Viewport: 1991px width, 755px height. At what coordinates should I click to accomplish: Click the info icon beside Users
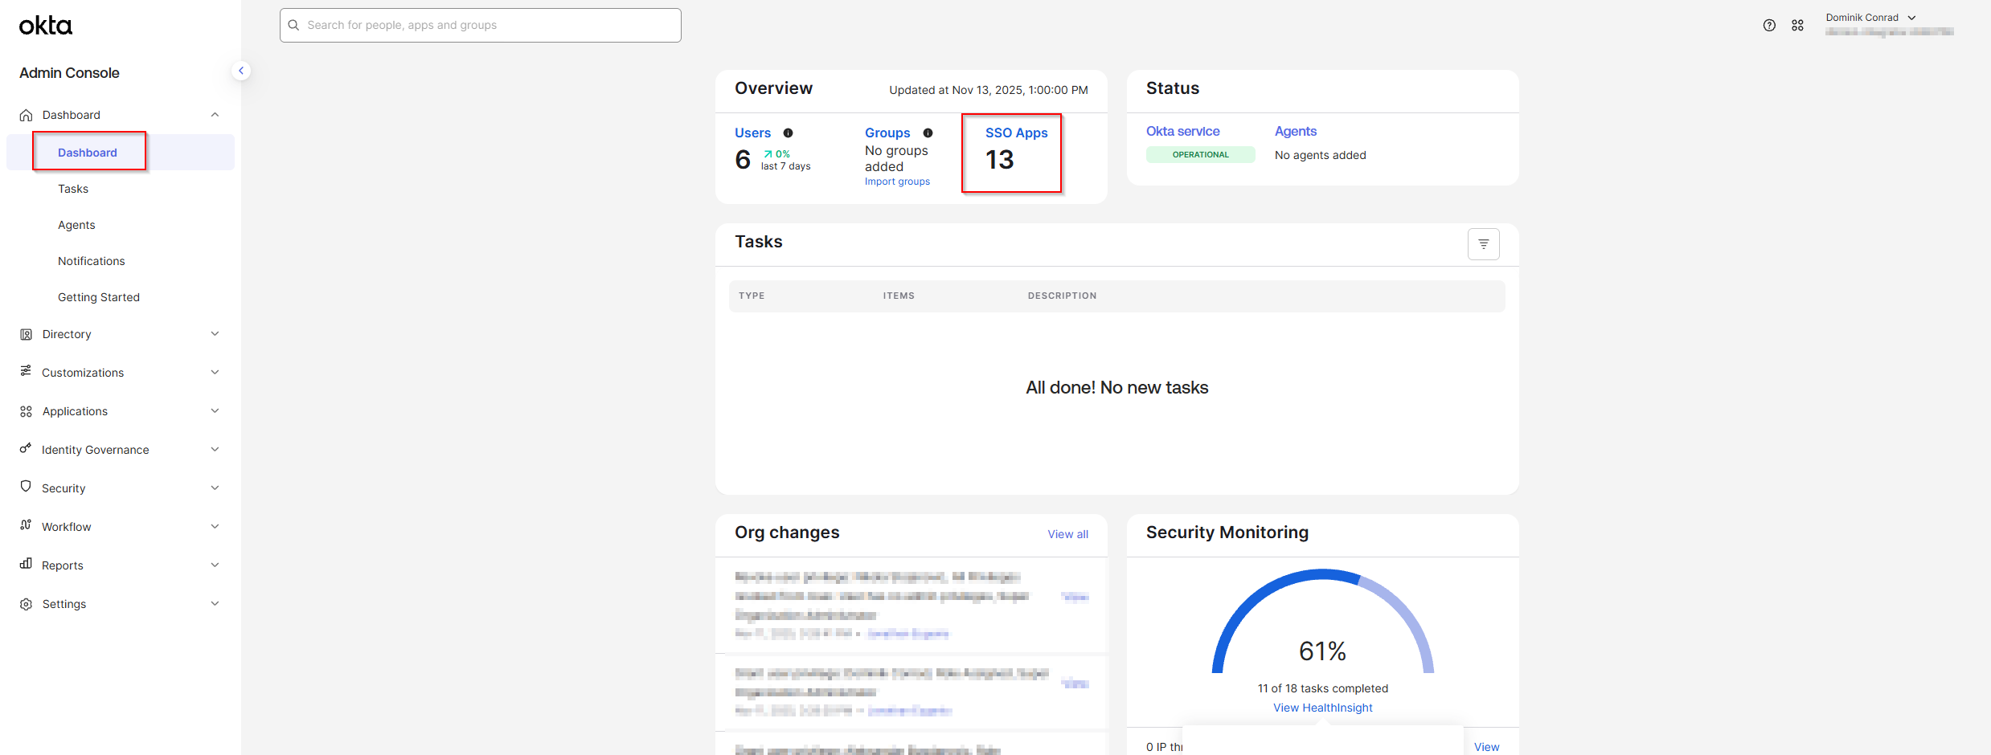coord(788,133)
